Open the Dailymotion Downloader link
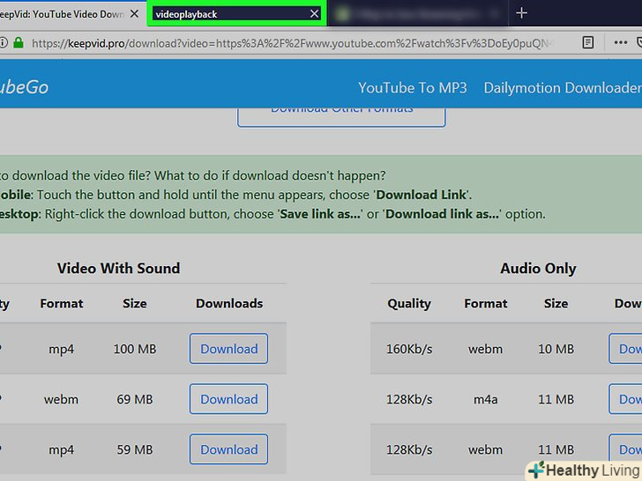The width and height of the screenshot is (642, 481). tap(562, 87)
